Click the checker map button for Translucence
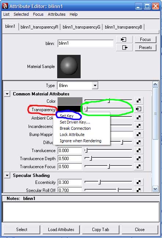 point(139,150)
